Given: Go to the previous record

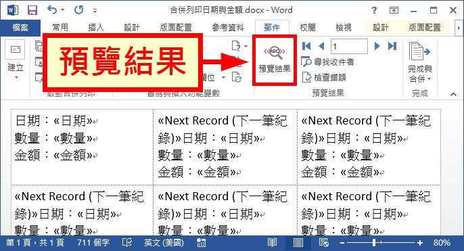Looking at the screenshot, I should (x=321, y=46).
